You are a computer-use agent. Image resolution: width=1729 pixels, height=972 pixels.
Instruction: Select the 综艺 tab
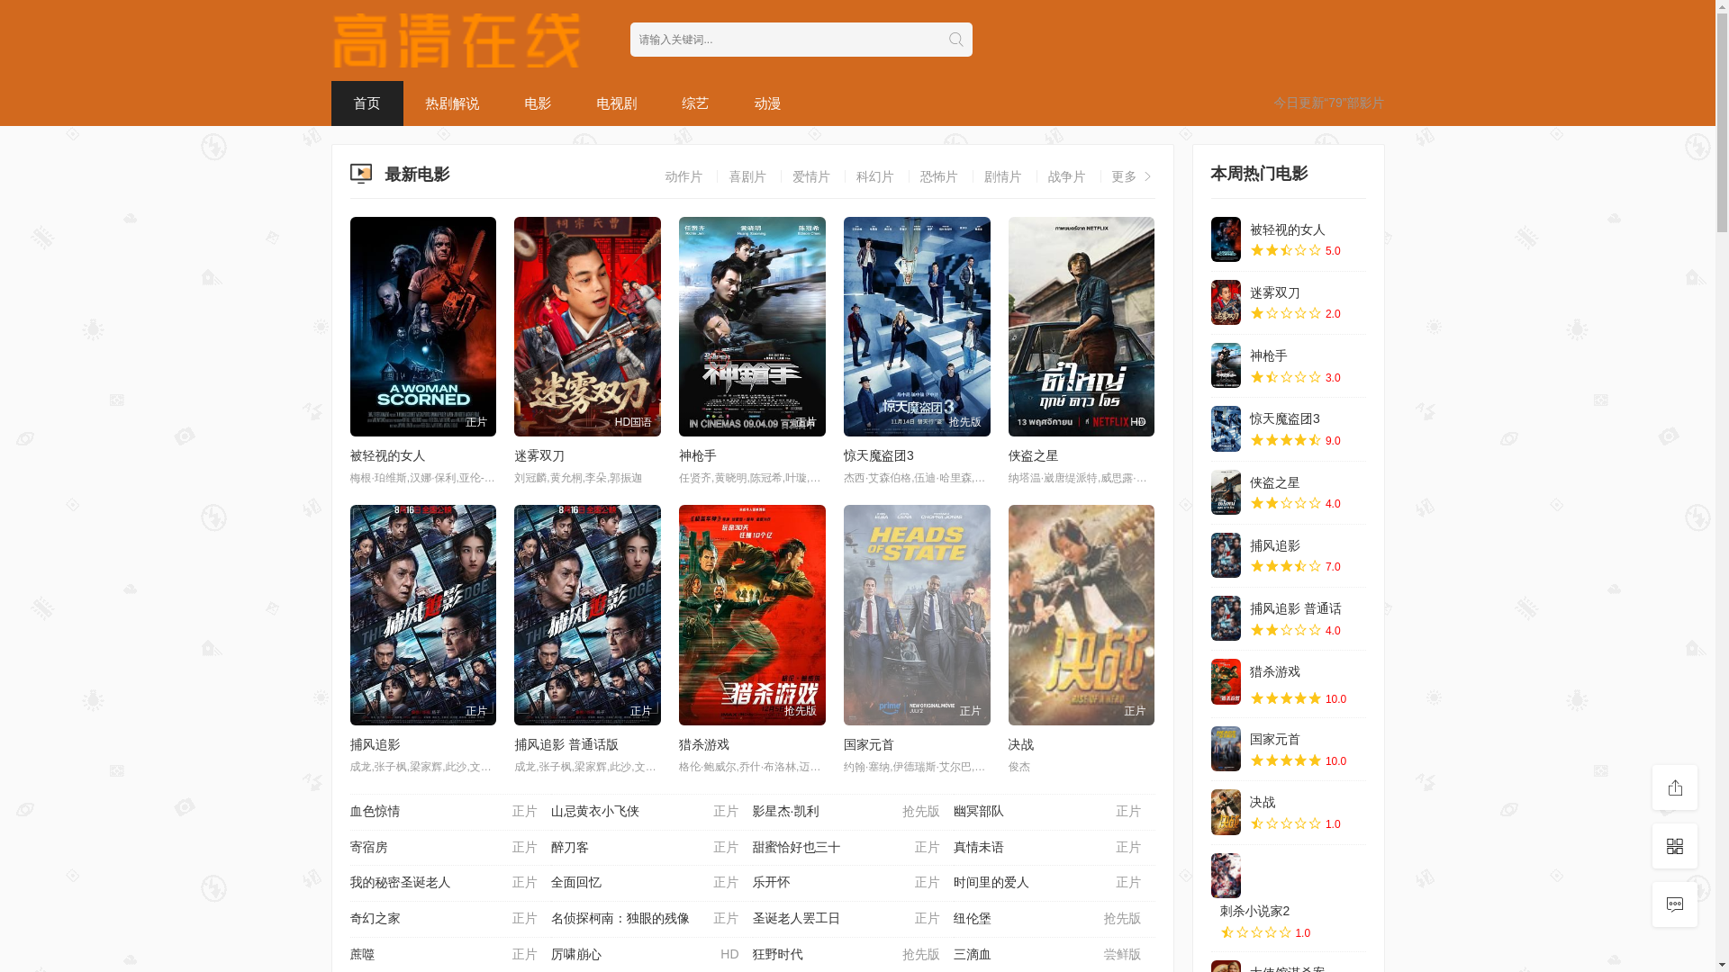point(695,103)
